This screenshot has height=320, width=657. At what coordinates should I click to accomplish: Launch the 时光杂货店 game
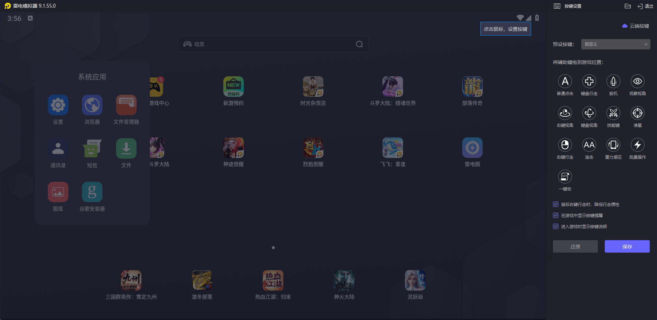pyautogui.click(x=313, y=87)
